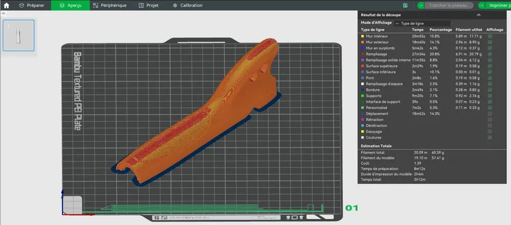This screenshot has width=511, height=225.
Task: Go to the home screen icon
Action: (6, 5)
